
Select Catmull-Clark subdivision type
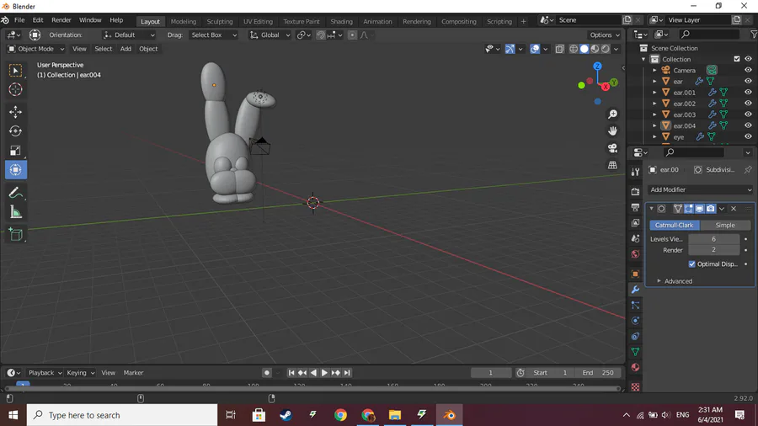[675, 225]
